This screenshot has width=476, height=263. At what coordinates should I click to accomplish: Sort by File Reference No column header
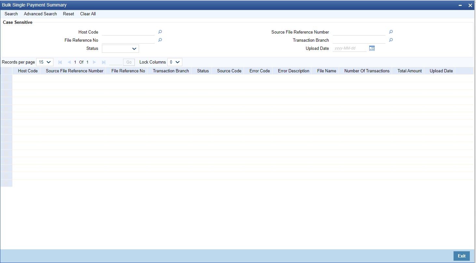click(128, 71)
